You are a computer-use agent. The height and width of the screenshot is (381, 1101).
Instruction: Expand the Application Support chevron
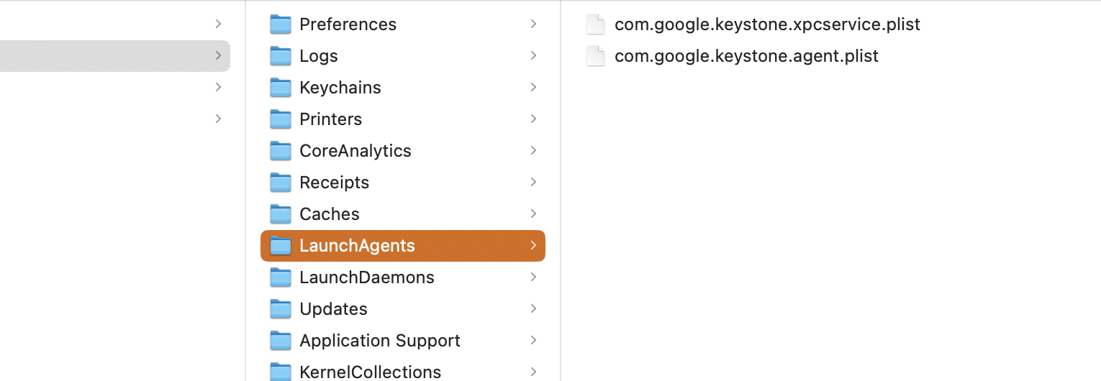533,340
